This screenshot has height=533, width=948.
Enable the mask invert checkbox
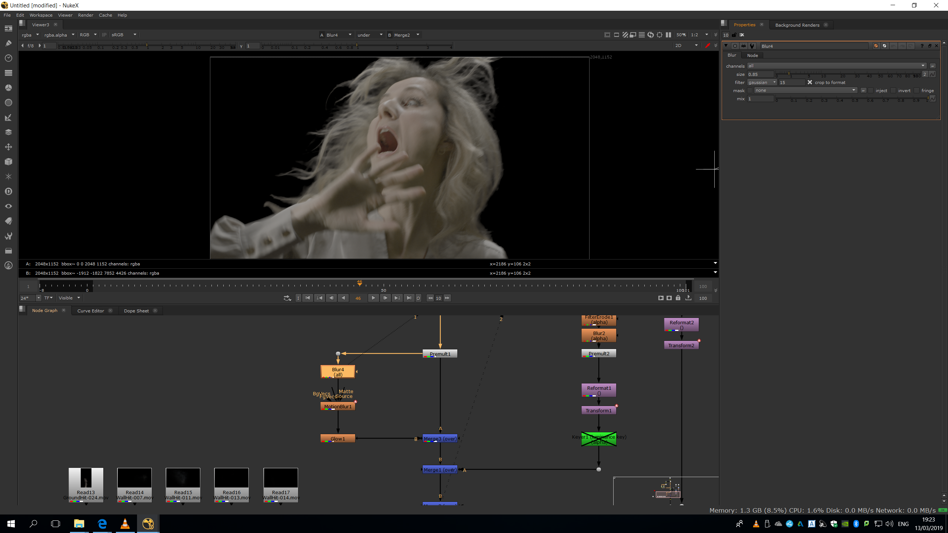(x=893, y=91)
